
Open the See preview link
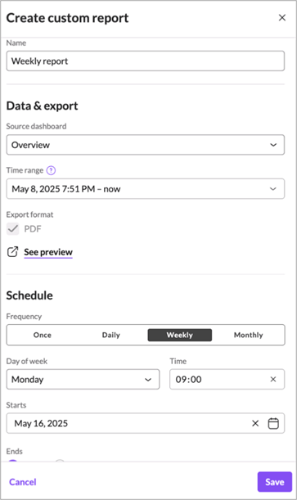coord(48,252)
